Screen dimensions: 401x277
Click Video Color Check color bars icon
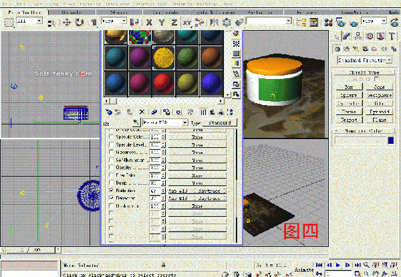[x=236, y=63]
